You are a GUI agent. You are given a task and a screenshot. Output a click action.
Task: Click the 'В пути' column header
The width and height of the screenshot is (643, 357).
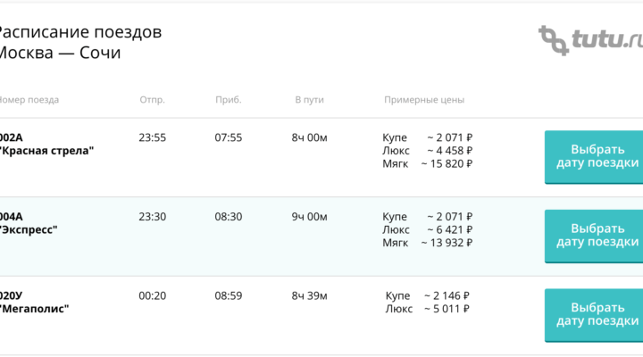(x=309, y=100)
